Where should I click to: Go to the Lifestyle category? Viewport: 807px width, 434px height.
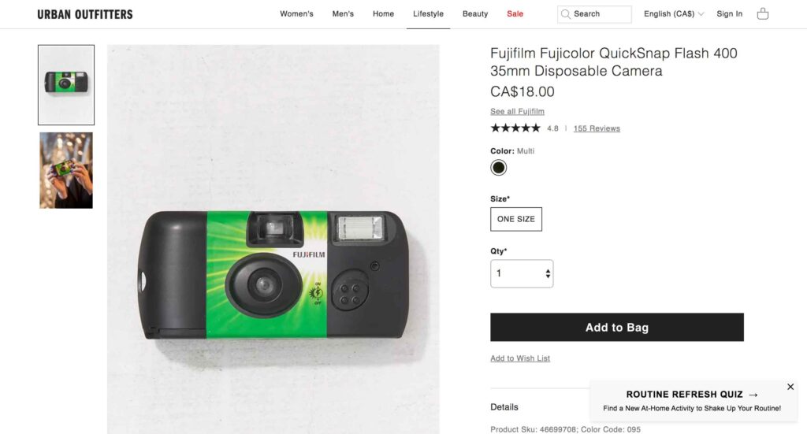pyautogui.click(x=428, y=14)
